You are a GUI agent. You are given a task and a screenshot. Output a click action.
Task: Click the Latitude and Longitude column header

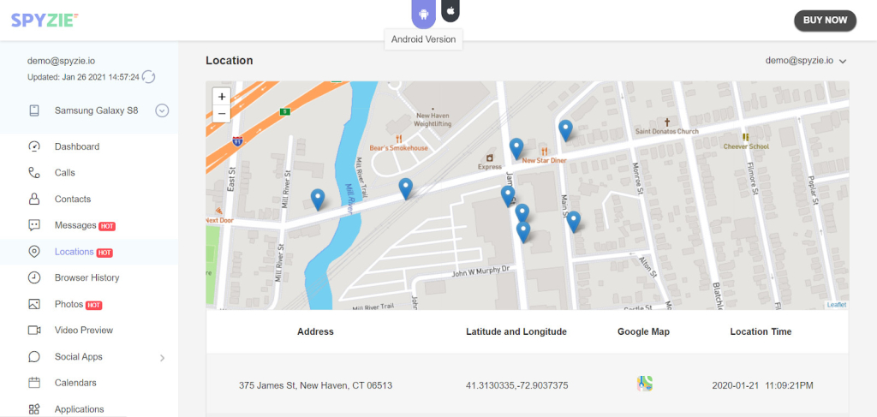tap(516, 331)
